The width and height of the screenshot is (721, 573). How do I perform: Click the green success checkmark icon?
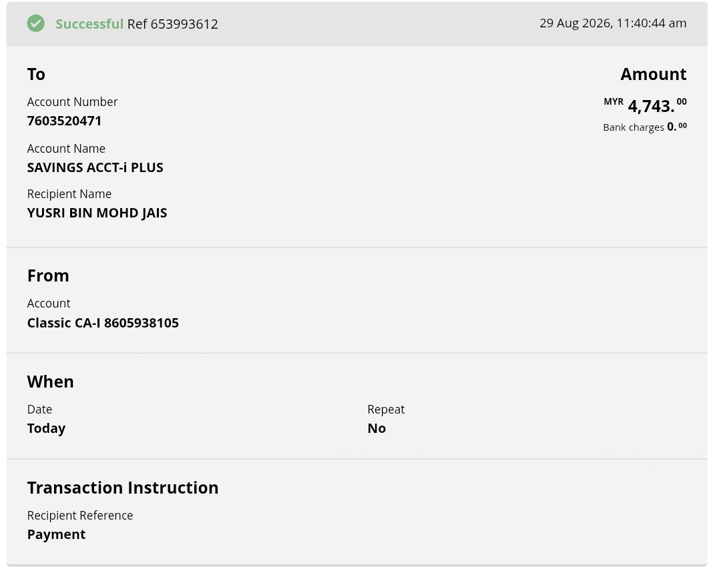[x=36, y=23]
